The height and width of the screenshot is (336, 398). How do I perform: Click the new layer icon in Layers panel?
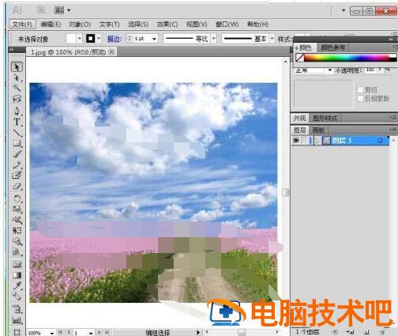[366, 332]
